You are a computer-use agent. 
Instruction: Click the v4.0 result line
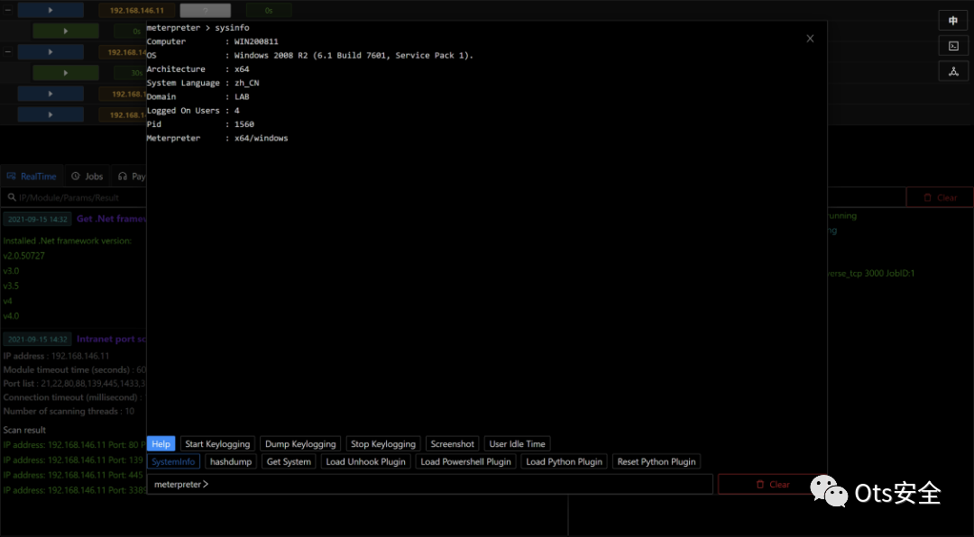tap(11, 316)
